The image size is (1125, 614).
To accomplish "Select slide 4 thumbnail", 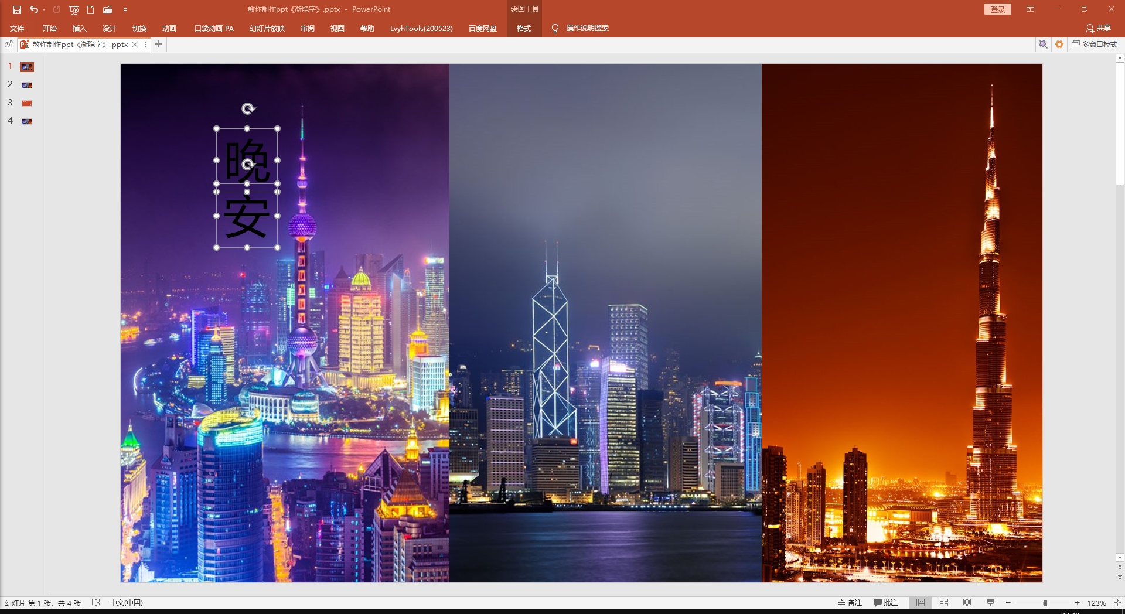I will pyautogui.click(x=27, y=121).
